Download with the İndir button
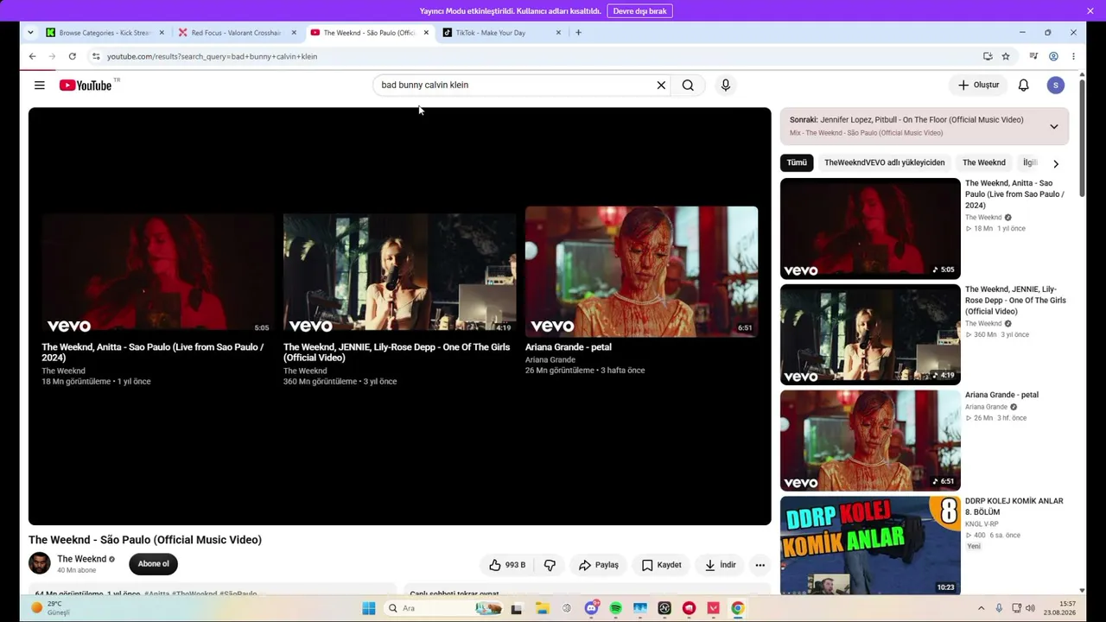1106x622 pixels. coord(721,565)
